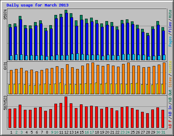Click green weekend day label 2
The image size is (174, 136).
[16, 132]
